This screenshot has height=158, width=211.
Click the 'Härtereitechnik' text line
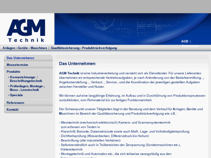(72, 149)
